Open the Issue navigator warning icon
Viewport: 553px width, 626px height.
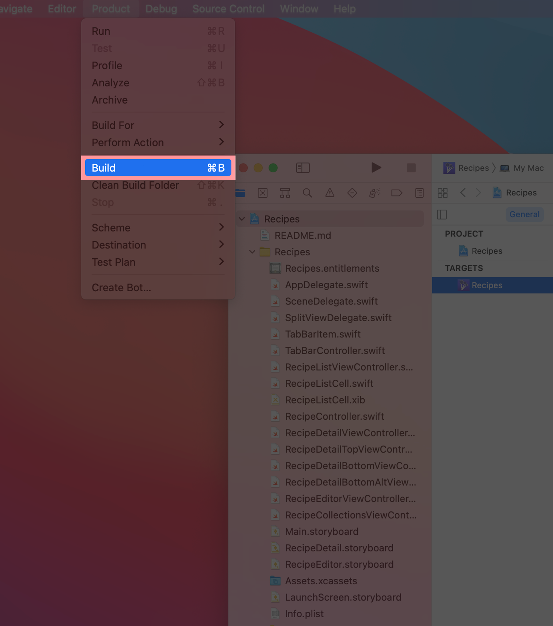click(330, 193)
